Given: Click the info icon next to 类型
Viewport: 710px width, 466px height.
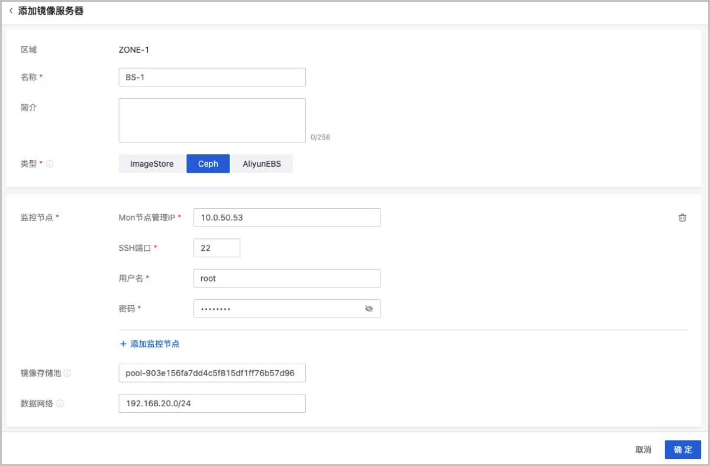Looking at the screenshot, I should tap(50, 164).
